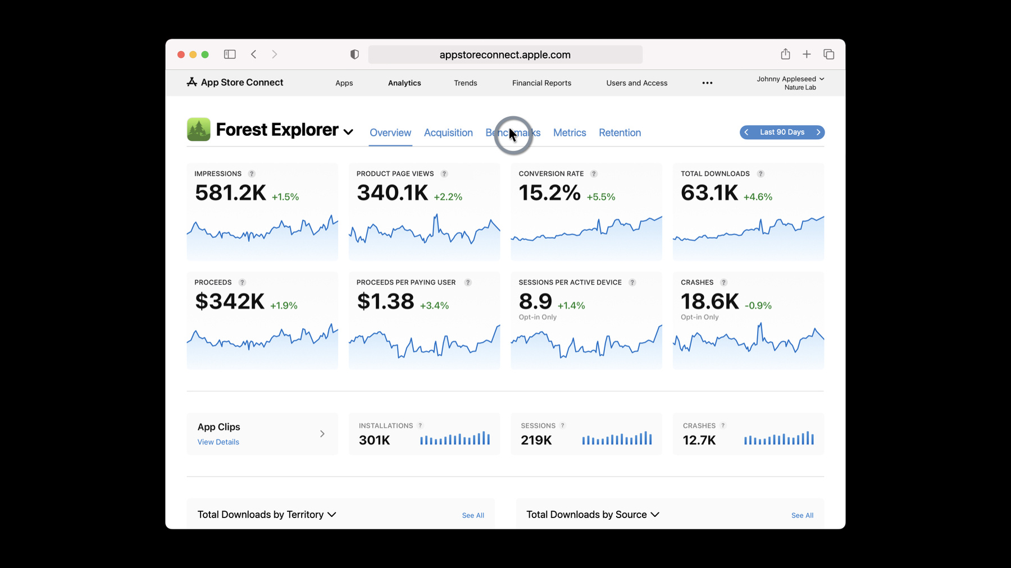Open the Safari share icon
The width and height of the screenshot is (1011, 568).
coord(785,54)
